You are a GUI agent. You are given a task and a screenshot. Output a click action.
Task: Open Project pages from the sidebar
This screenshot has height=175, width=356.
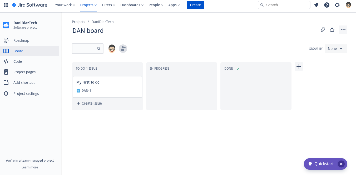point(24,72)
